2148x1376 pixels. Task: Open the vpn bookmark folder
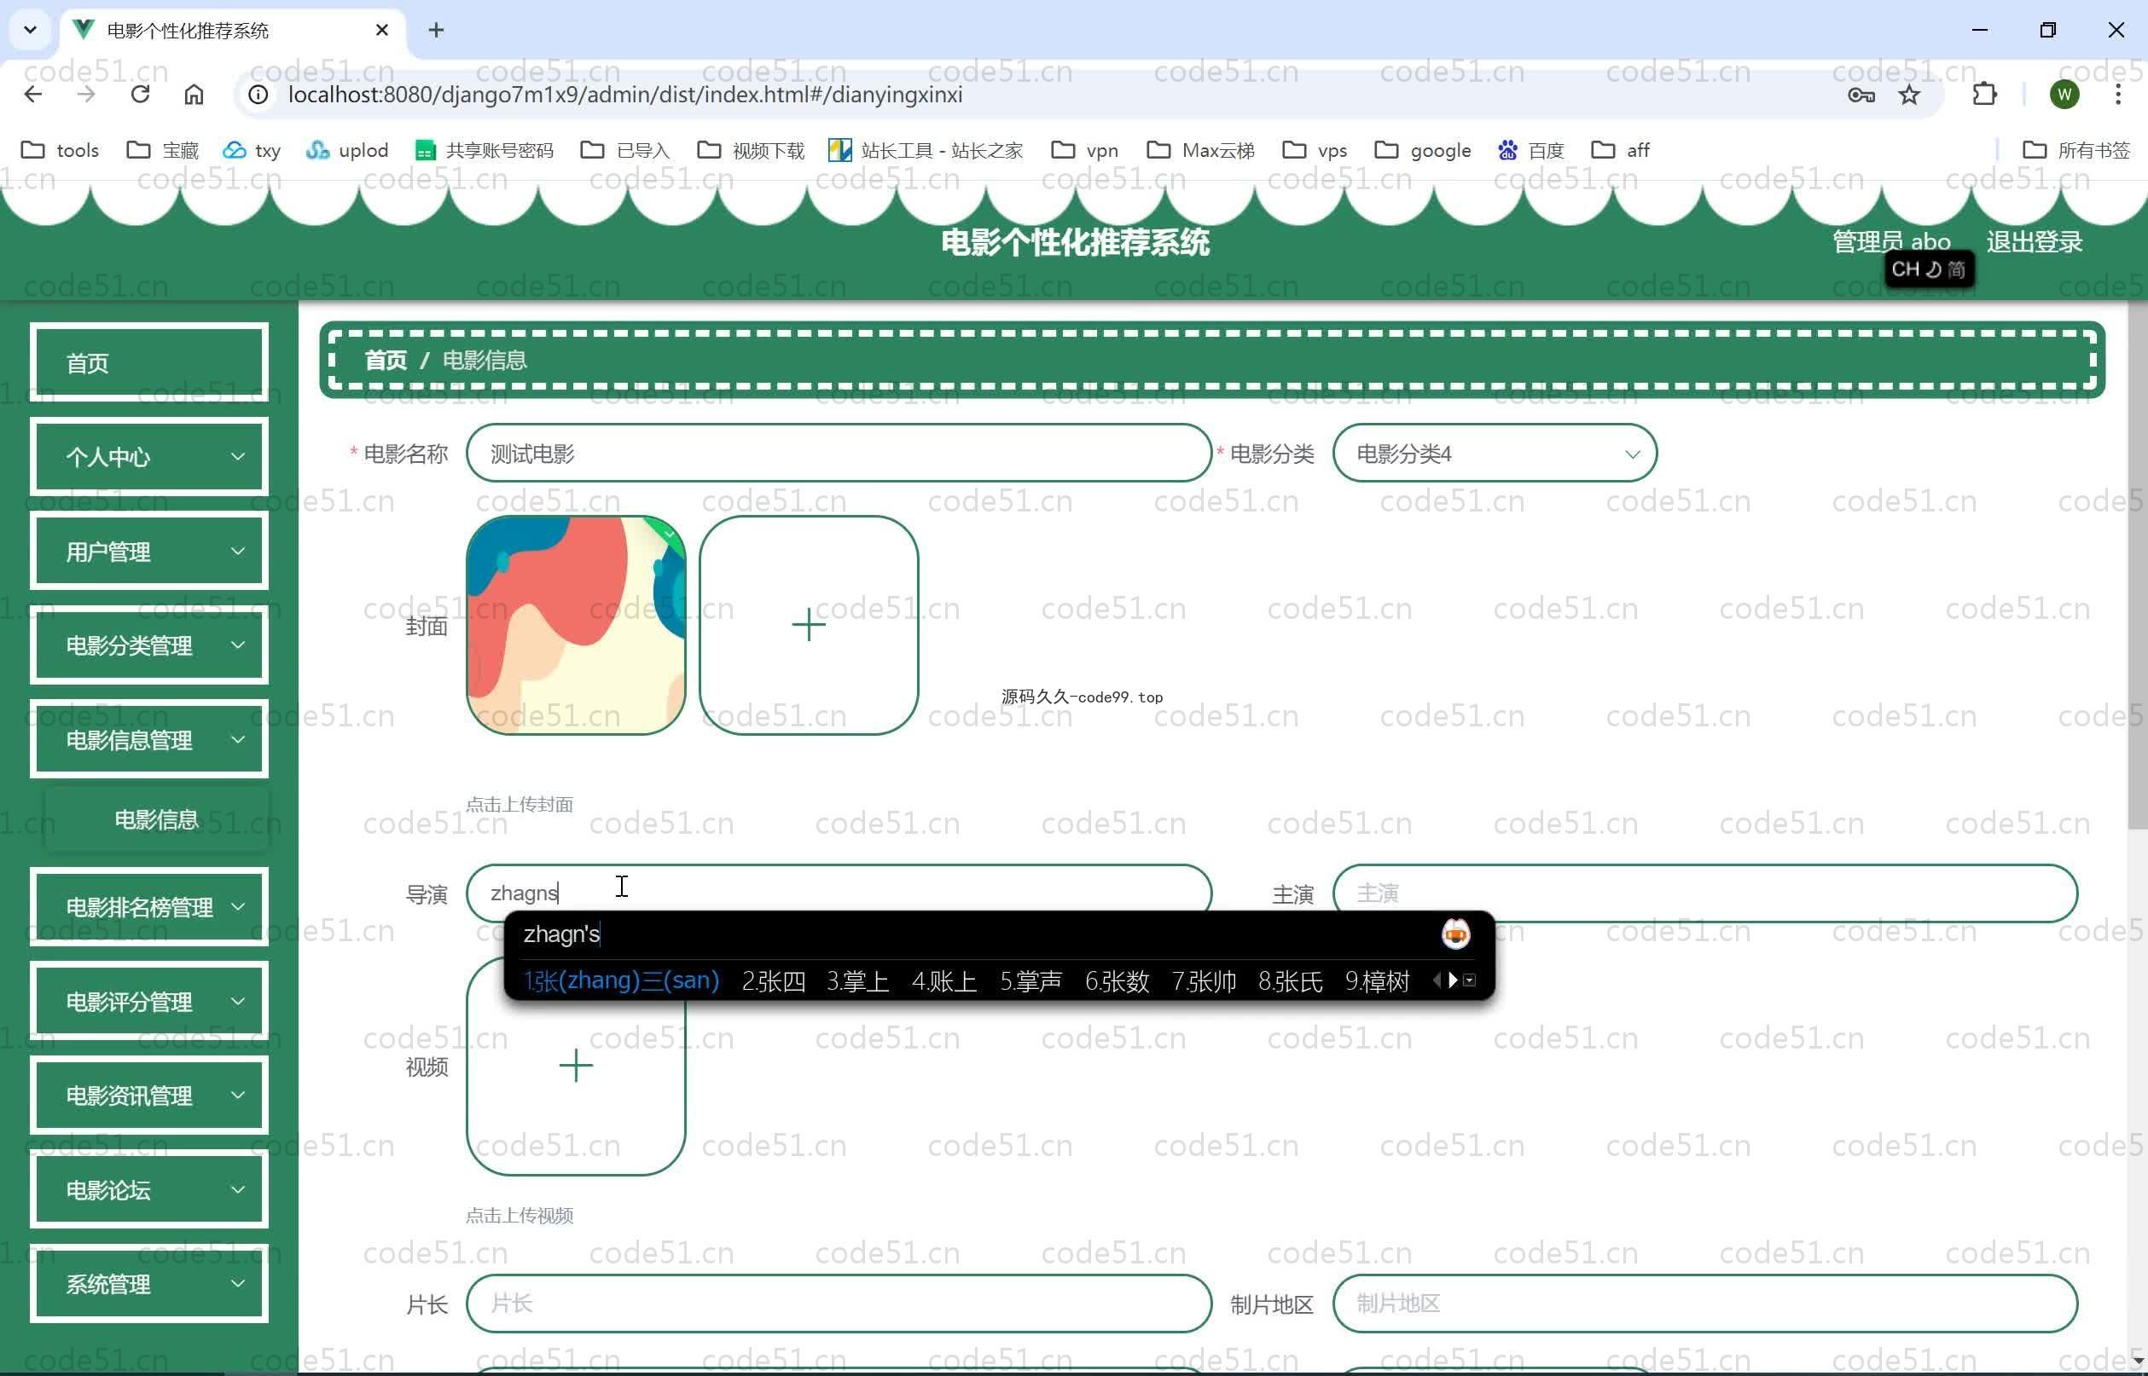tap(1084, 150)
